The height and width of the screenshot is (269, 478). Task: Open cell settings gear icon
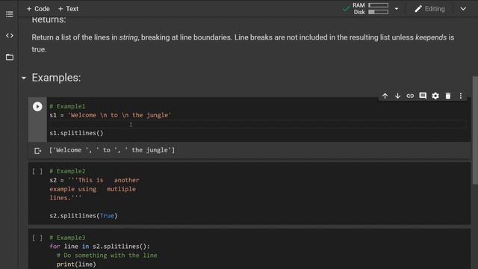pyautogui.click(x=435, y=96)
